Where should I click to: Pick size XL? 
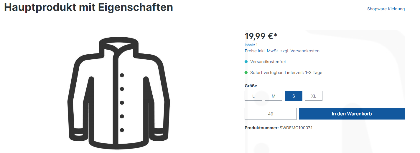314,96
